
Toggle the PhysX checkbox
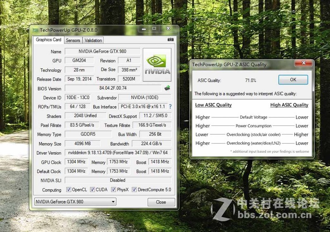(113, 189)
